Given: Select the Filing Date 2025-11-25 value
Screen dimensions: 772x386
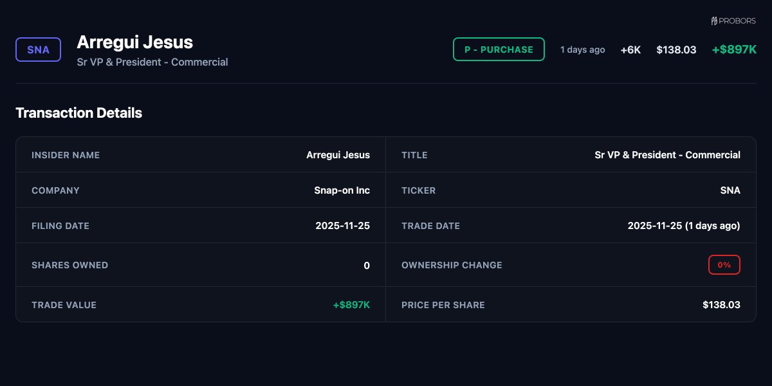Looking at the screenshot, I should coord(342,226).
